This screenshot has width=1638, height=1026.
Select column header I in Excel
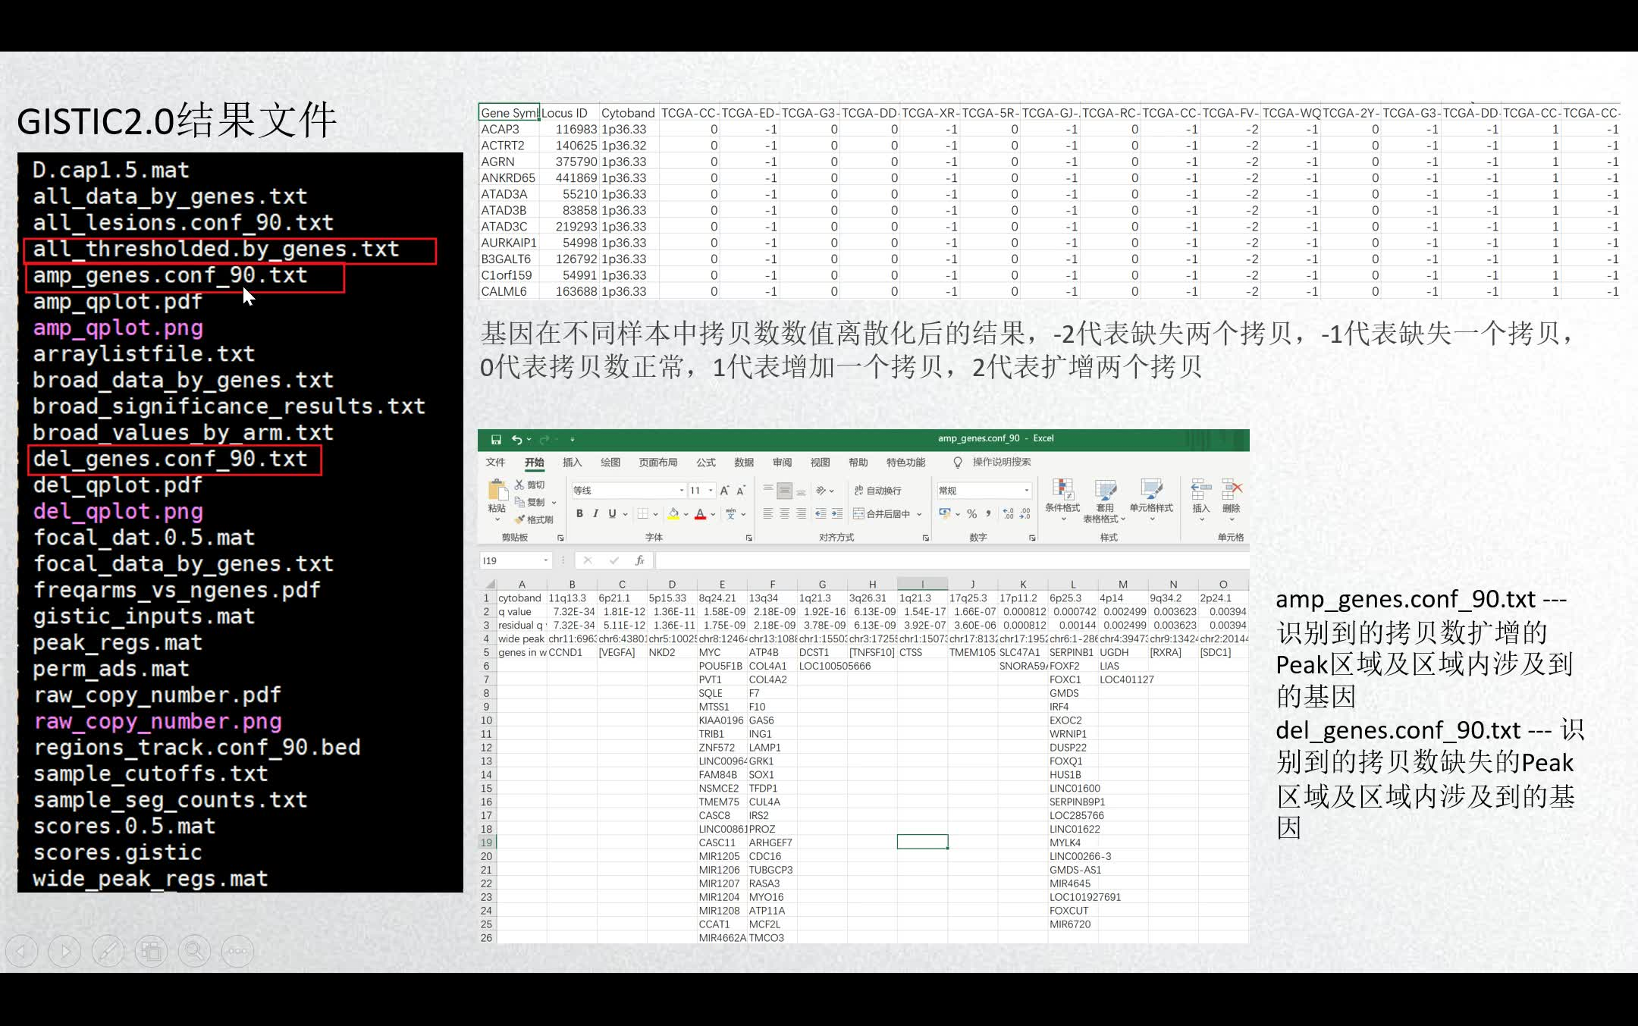click(922, 584)
